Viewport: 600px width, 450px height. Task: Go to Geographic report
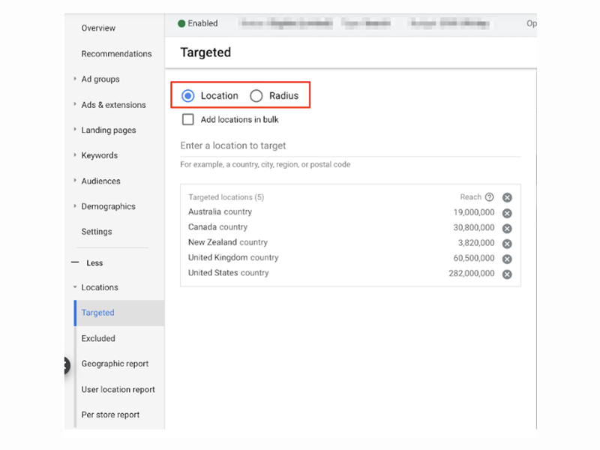pos(115,364)
